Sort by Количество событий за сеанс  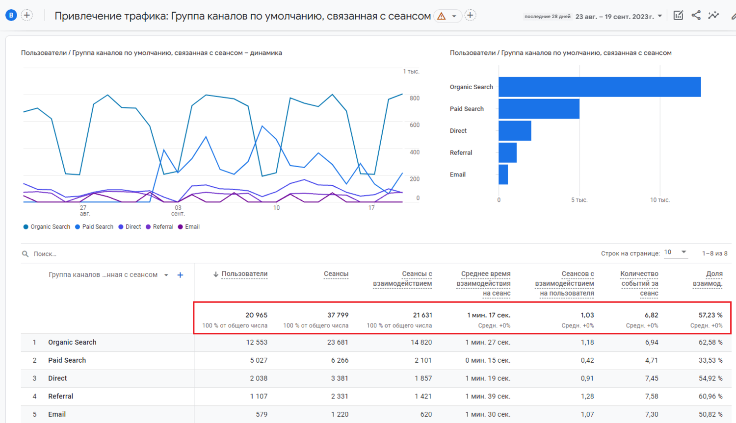[639, 283]
